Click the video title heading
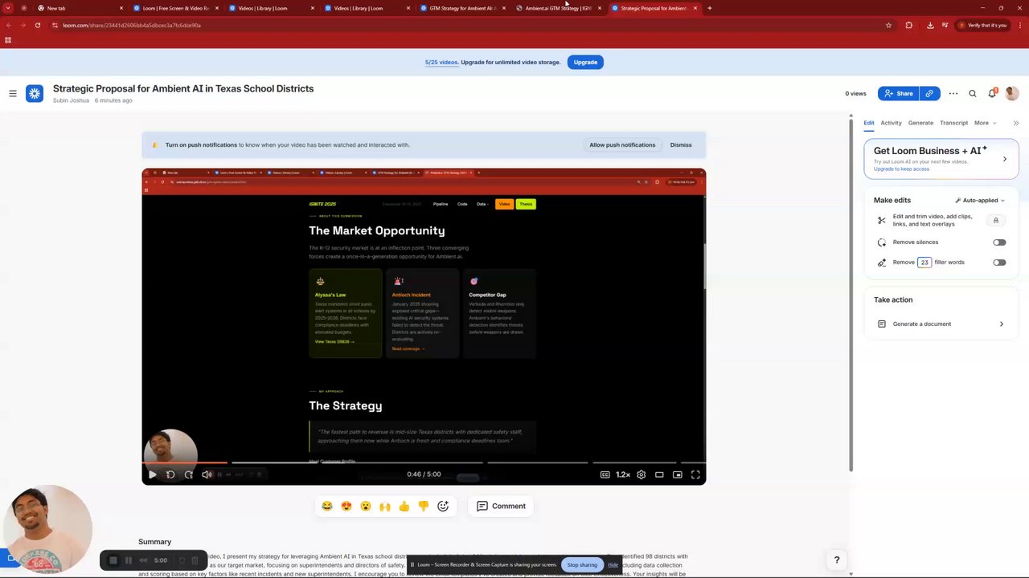The image size is (1029, 578). pos(183,88)
